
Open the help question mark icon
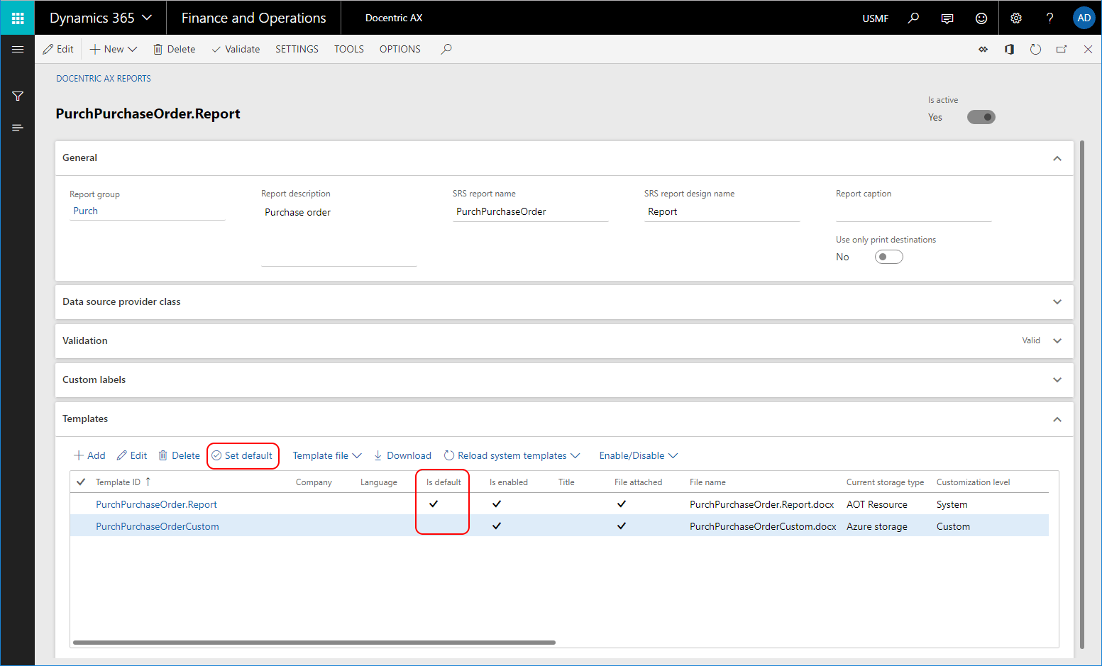1050,18
